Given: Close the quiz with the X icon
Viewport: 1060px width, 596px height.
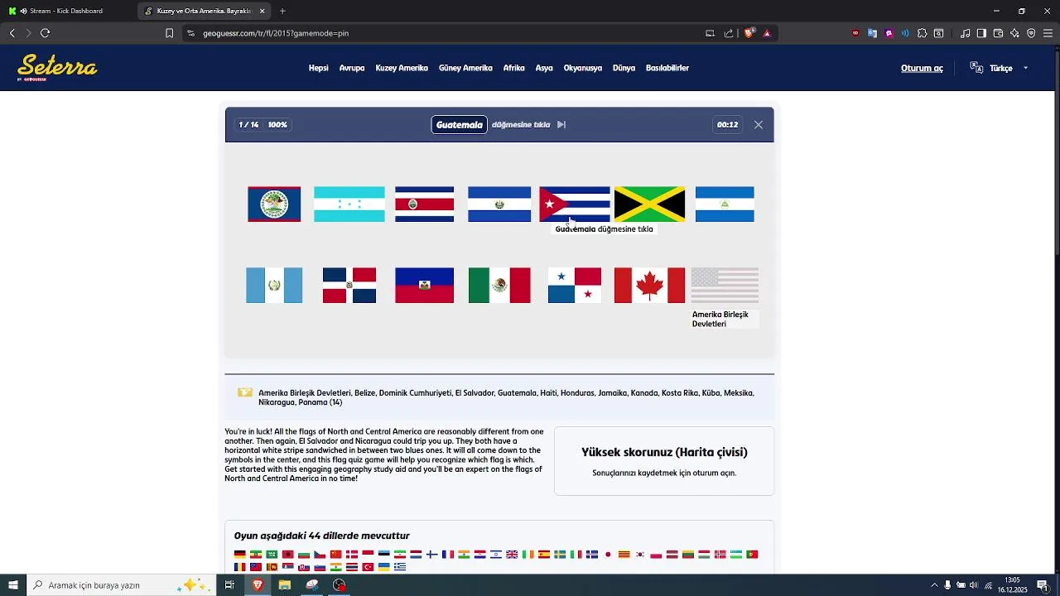Looking at the screenshot, I should tap(759, 125).
